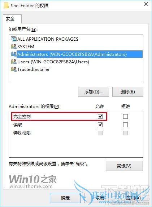Select the SYSTEM entry in list
The width and height of the screenshot is (152, 207).
point(26,46)
